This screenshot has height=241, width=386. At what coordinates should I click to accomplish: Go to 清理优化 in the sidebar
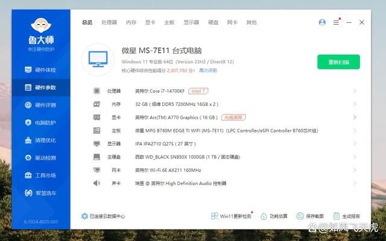(40, 140)
